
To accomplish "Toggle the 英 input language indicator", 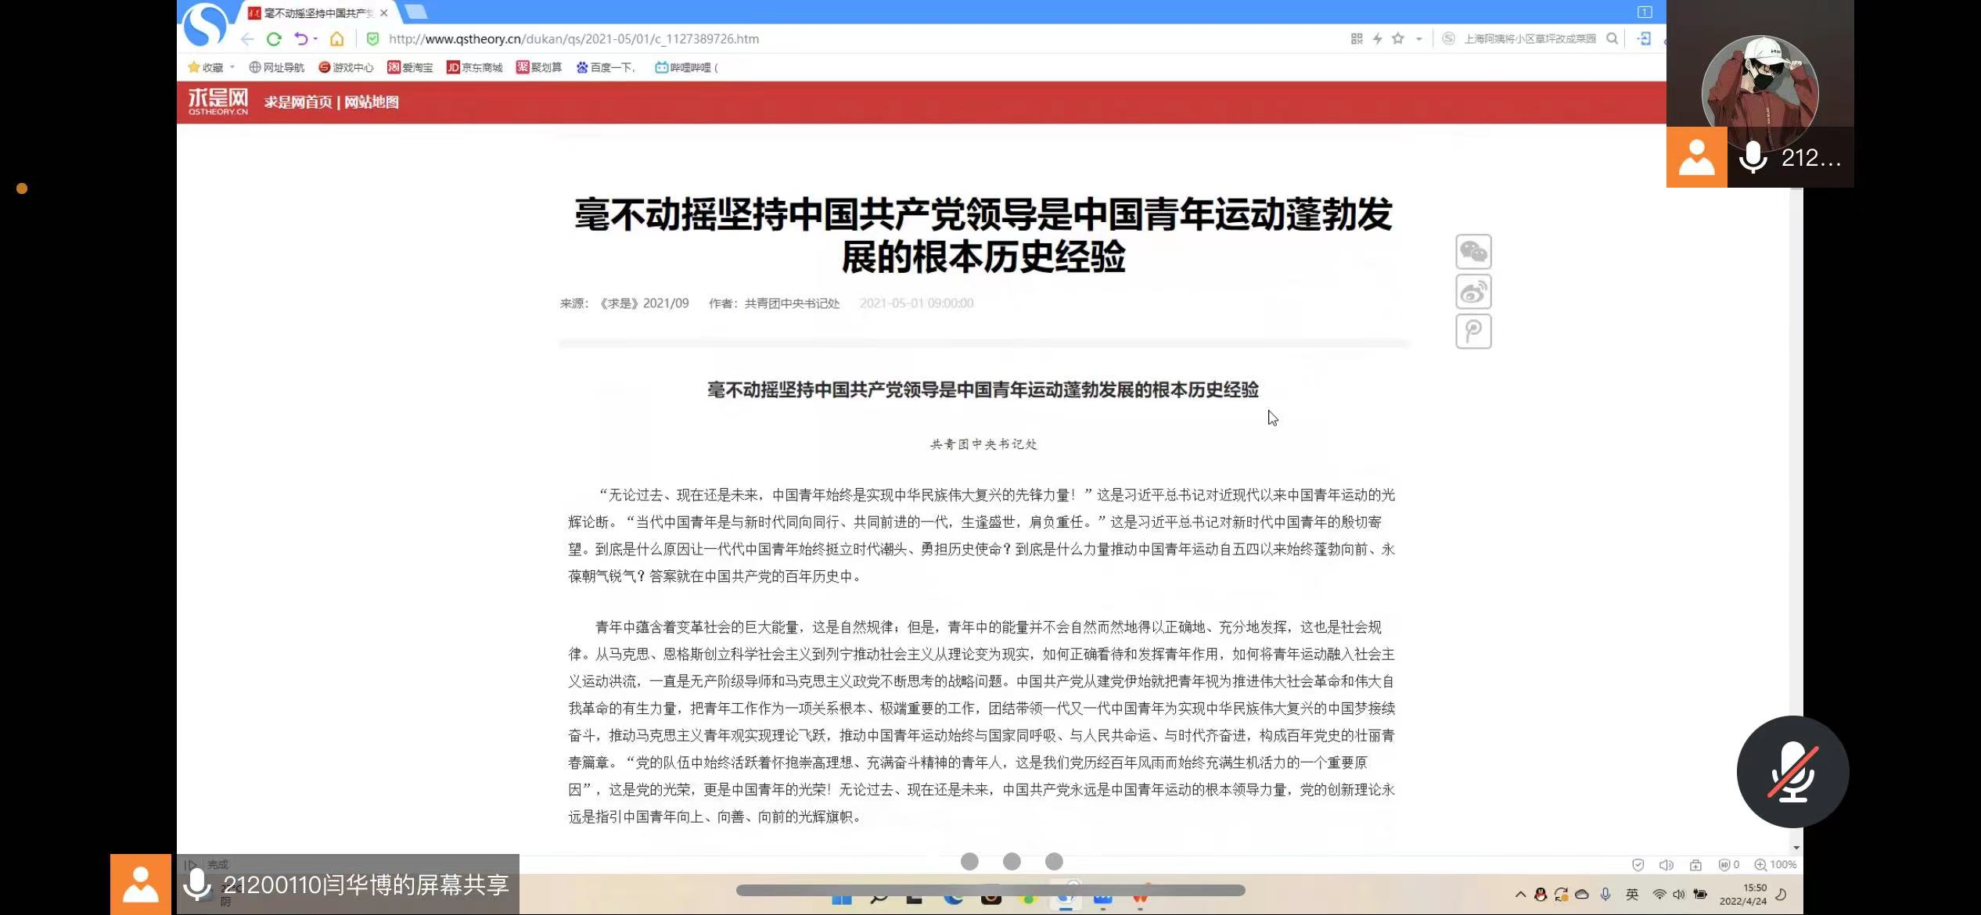I will click(1632, 895).
